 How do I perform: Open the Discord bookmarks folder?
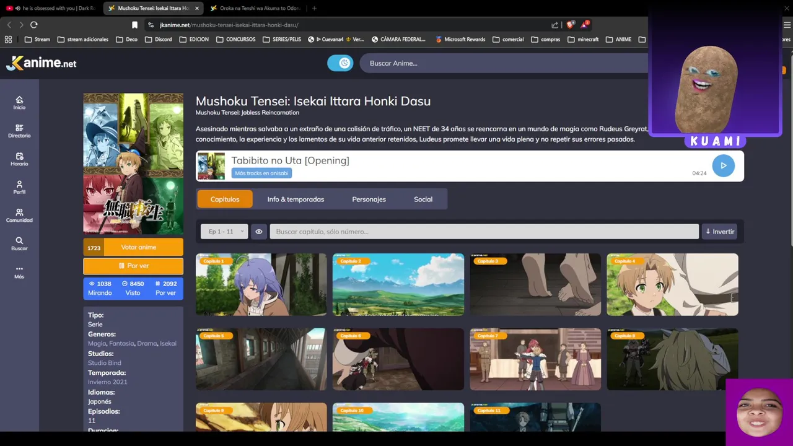tap(159, 39)
